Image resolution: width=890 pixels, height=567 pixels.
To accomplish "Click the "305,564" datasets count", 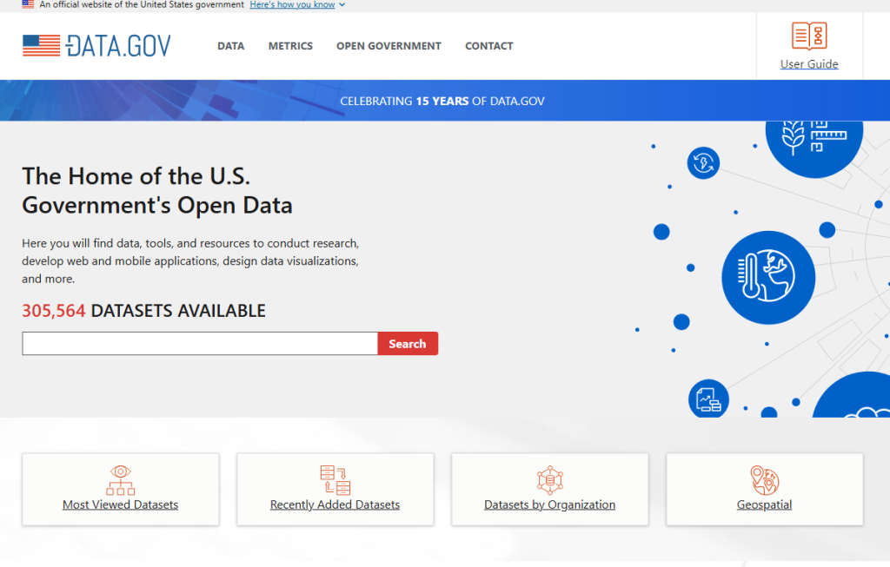I will click(53, 311).
